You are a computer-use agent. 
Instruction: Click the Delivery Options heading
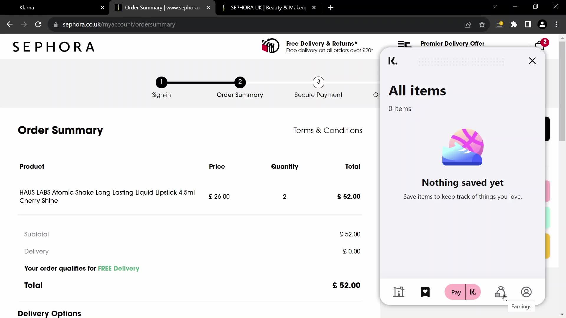point(49,313)
